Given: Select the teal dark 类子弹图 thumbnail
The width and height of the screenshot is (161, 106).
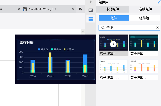Looking at the screenshot, I should 144,43.
